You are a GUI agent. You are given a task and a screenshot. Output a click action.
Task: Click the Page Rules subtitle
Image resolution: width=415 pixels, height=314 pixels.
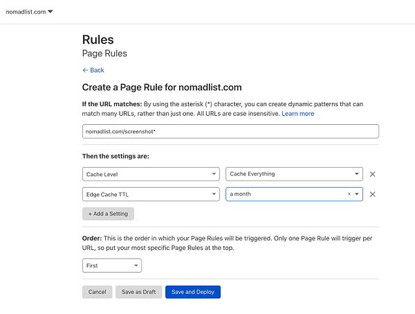[x=104, y=53]
